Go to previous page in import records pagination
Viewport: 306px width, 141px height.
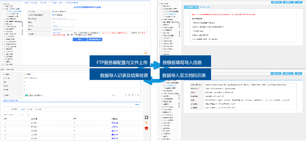point(17,115)
